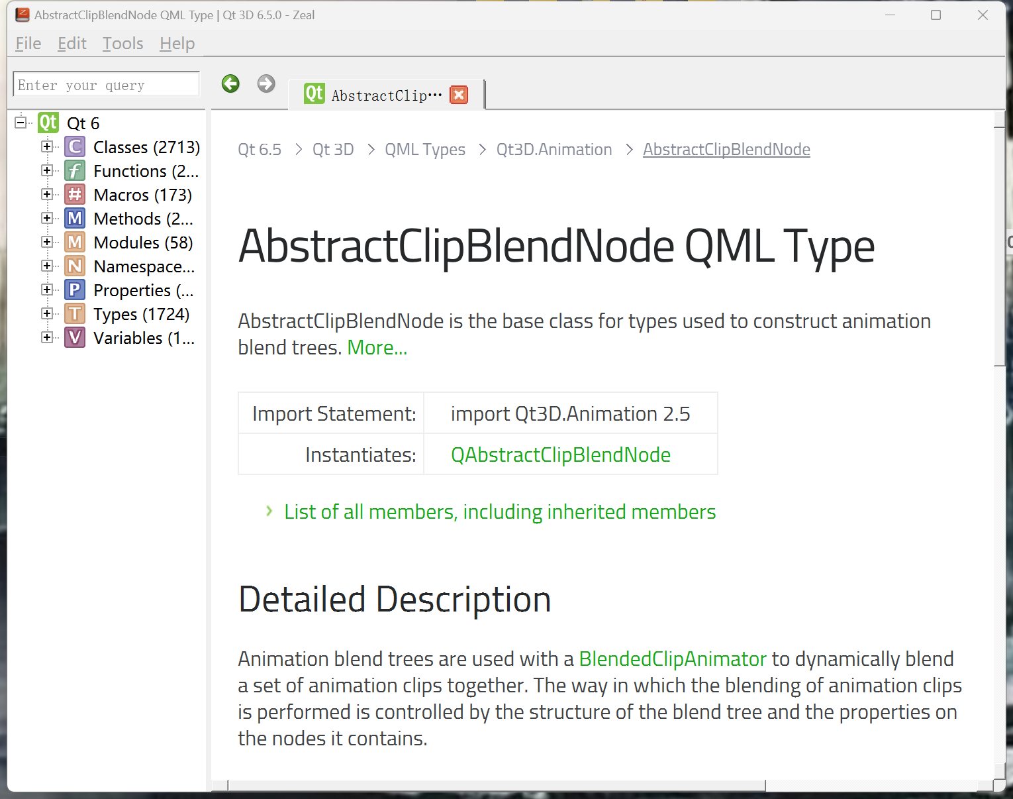Expand the Types (1724) node

pyautogui.click(x=46, y=313)
